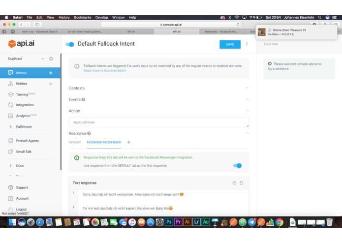Open the Safari File menu
The image size is (342, 243).
30,17
